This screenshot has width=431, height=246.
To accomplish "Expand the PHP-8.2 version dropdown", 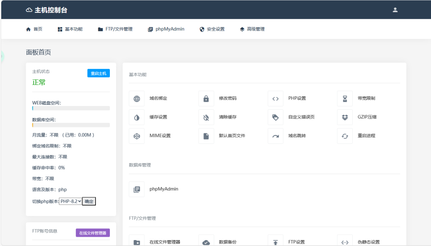I will 70,201.
